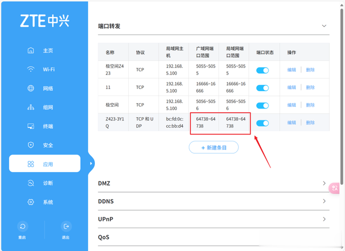Edit the 极空间 rule on port 5056
The height and width of the screenshot is (251, 345).
(292, 105)
